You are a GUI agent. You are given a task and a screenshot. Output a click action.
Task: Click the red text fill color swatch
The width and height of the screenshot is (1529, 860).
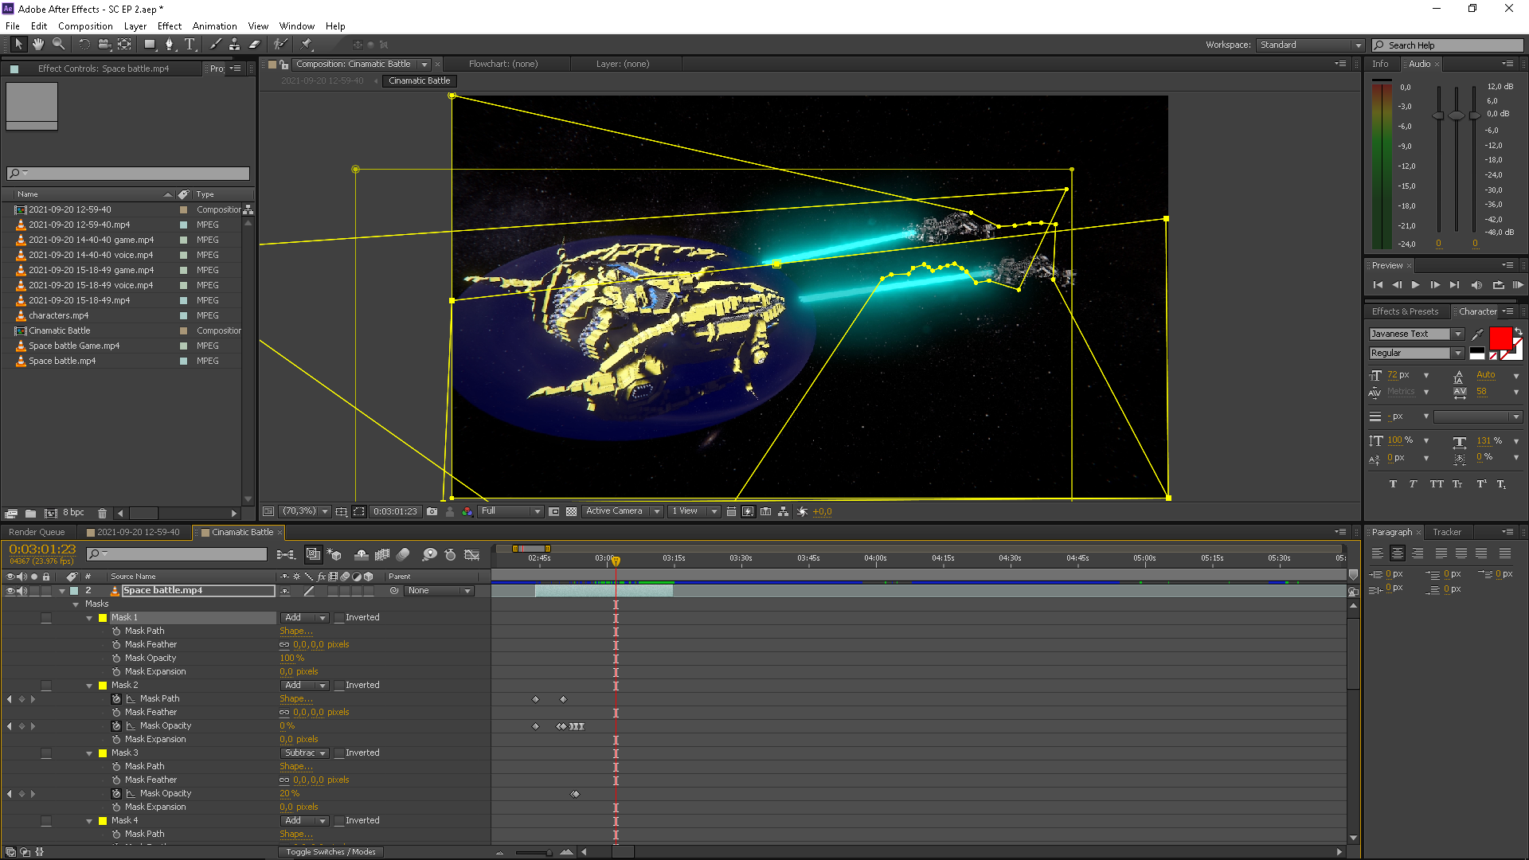pyautogui.click(x=1500, y=339)
